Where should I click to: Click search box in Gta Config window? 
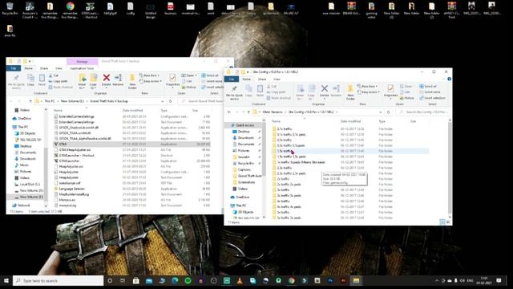[x=422, y=112]
